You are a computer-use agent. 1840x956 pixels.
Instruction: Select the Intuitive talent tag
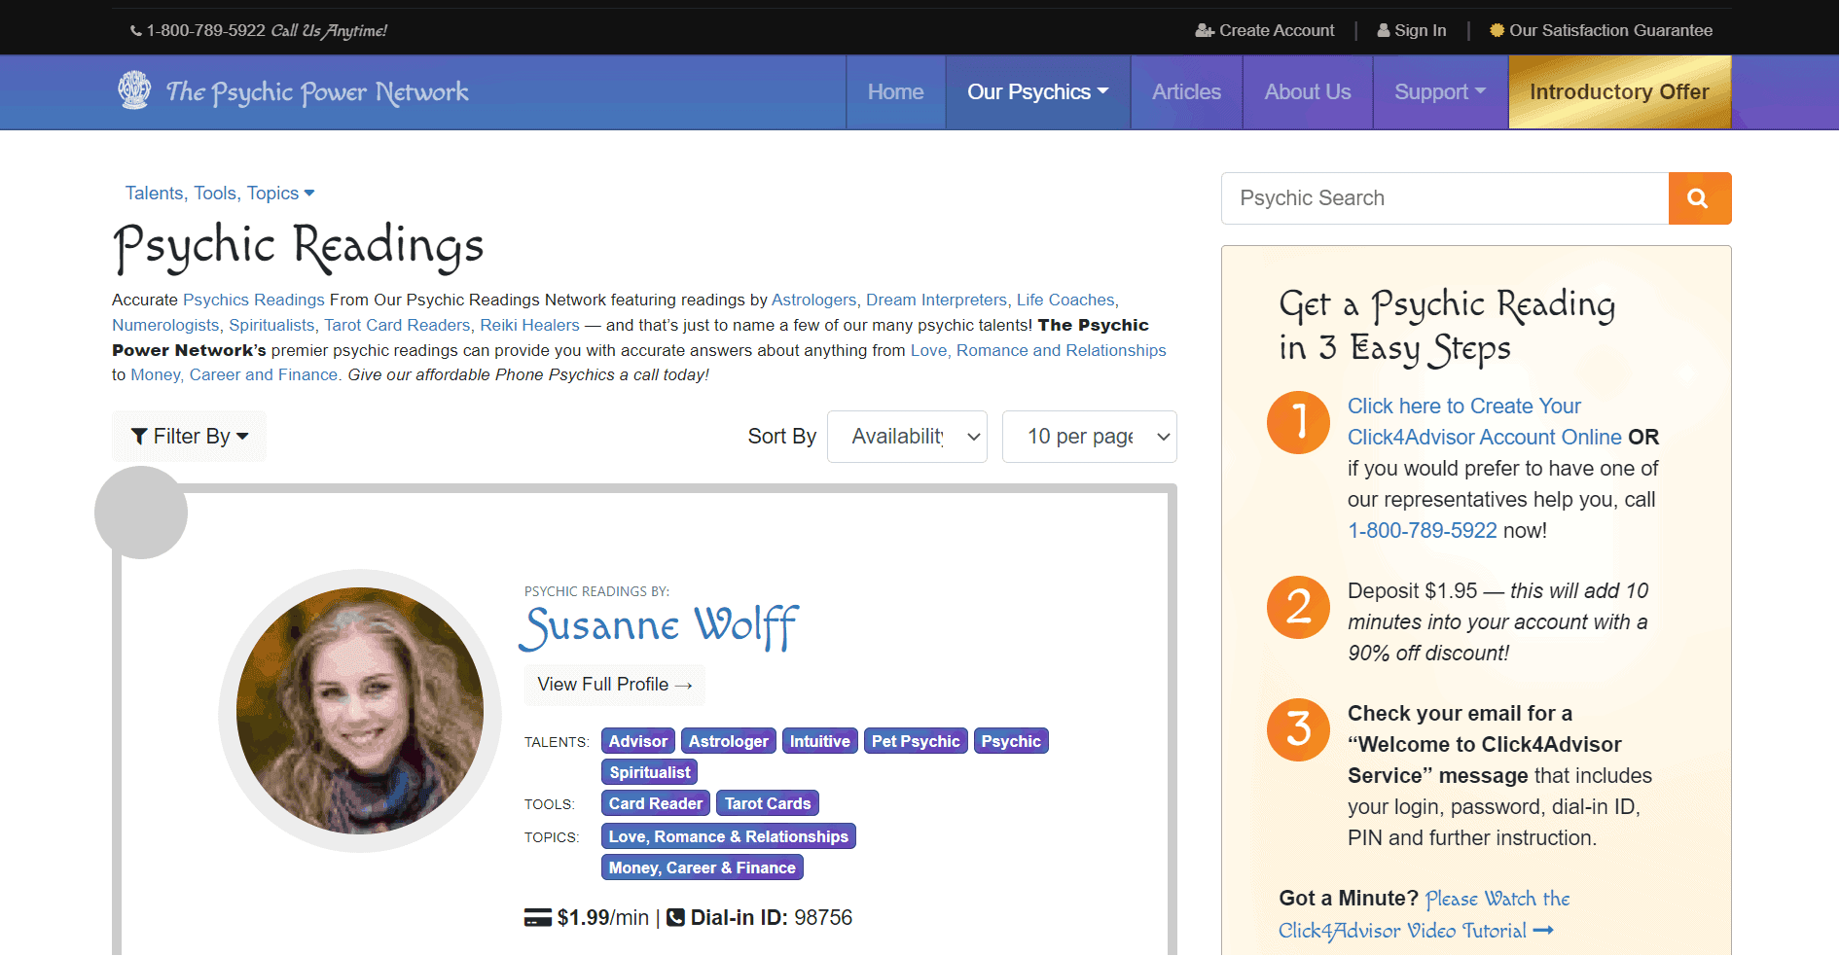(820, 741)
